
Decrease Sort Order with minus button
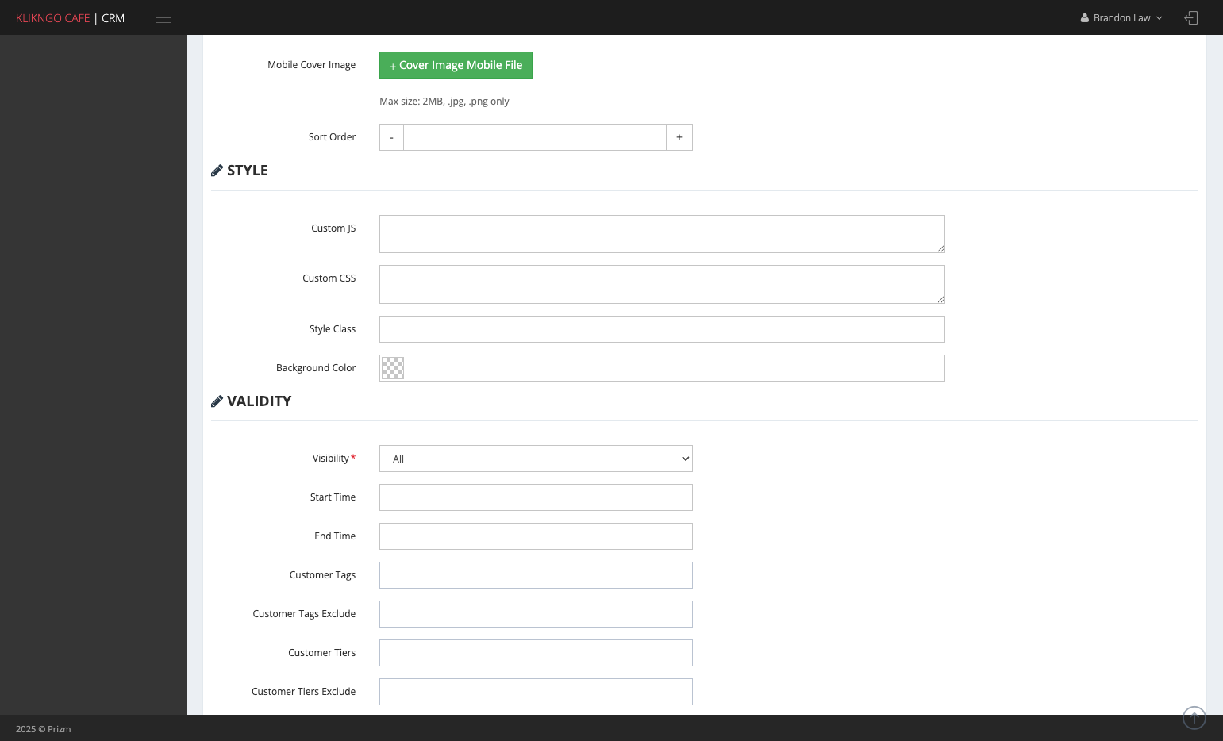point(391,137)
